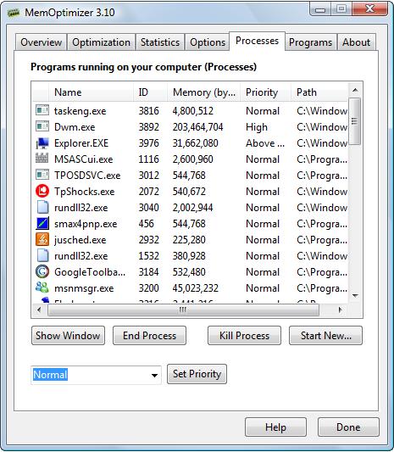Click the scroll left arrow of list
Image resolution: width=394 pixels, height=452 pixels.
pos(39,310)
